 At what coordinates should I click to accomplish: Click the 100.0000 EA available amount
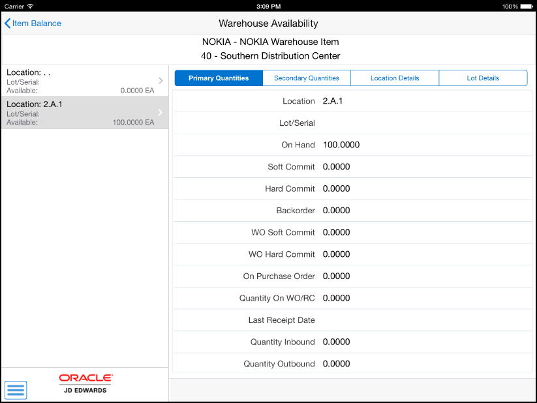[x=134, y=122]
